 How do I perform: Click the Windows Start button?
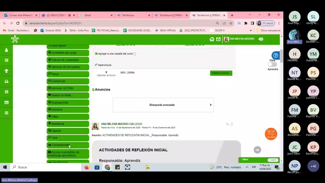[5, 167]
